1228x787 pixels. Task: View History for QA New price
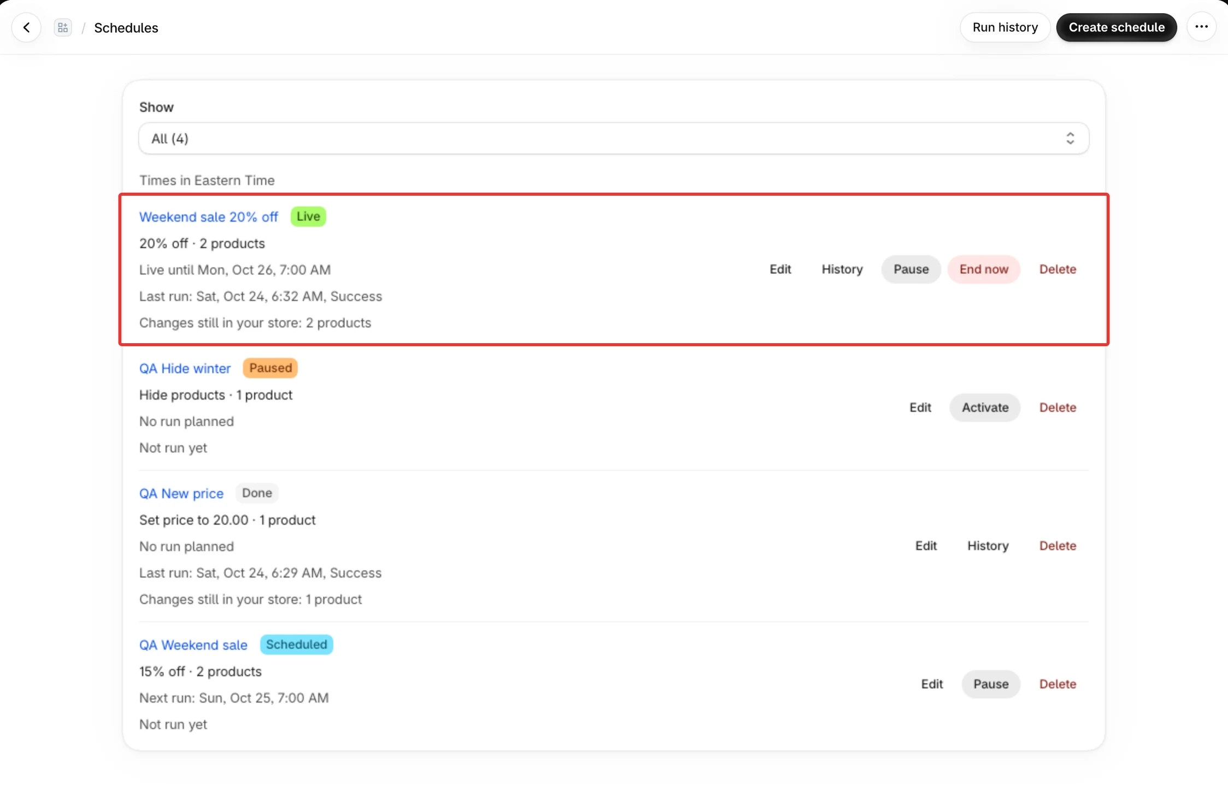pyautogui.click(x=988, y=546)
